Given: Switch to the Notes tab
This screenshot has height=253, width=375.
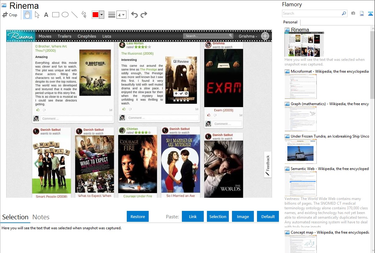Looking at the screenshot, I should coord(41,217).
